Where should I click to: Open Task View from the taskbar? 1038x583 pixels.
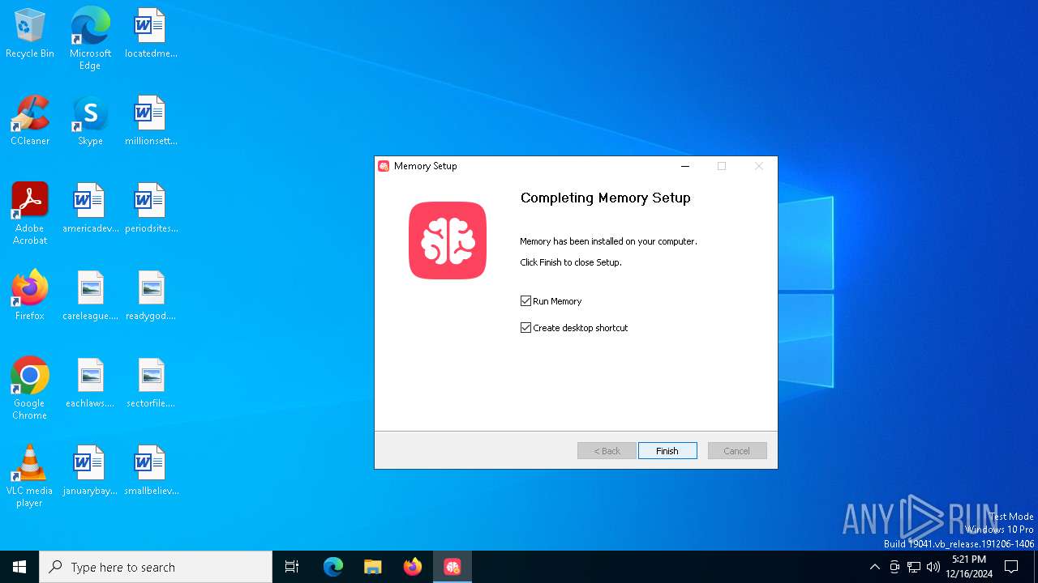point(292,567)
